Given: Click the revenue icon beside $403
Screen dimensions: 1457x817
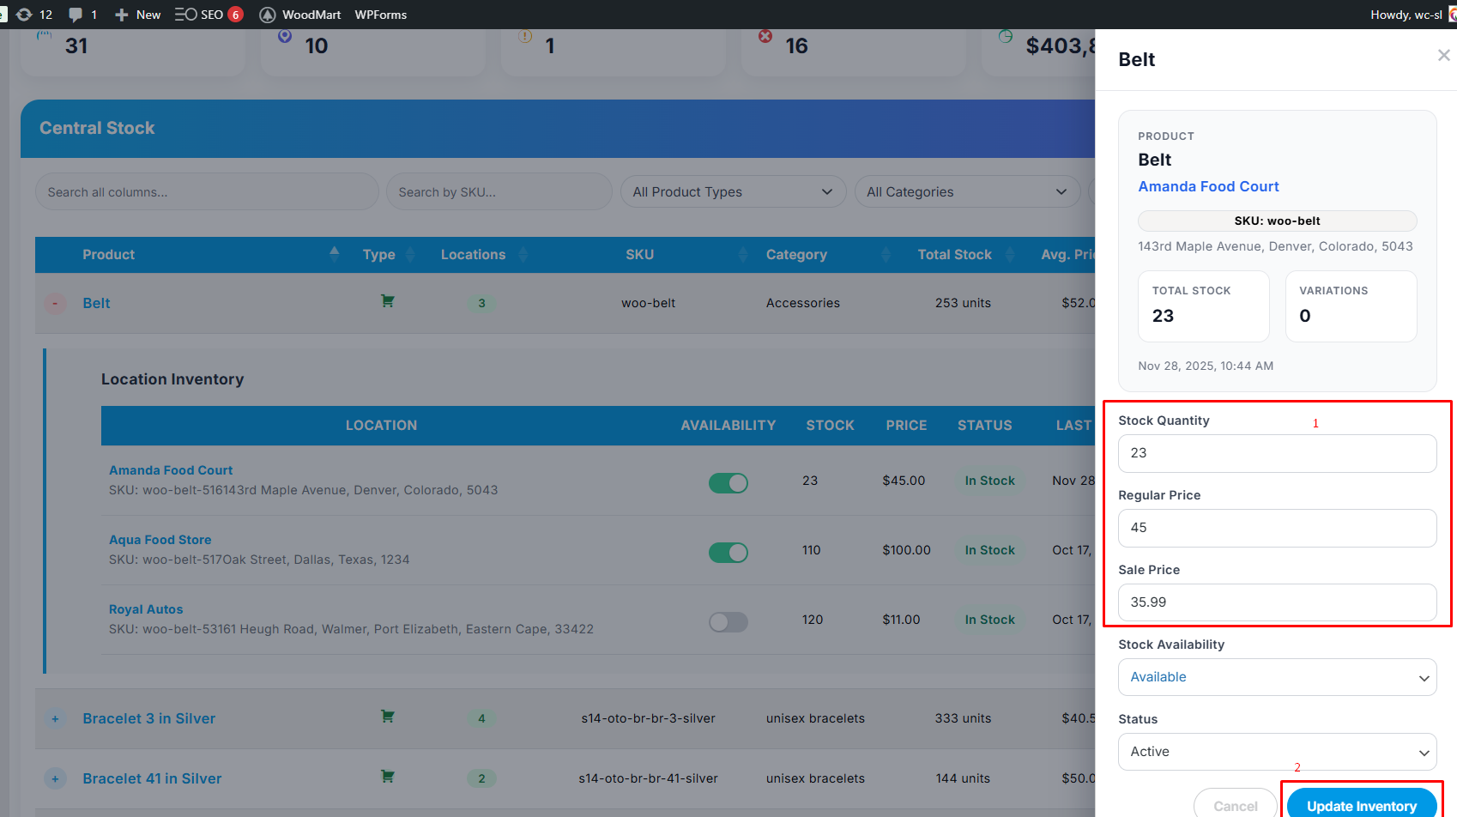Looking at the screenshot, I should [1006, 36].
